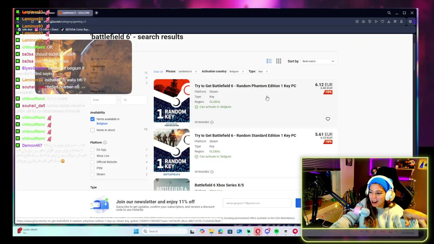Open Spotify from taskbar

277,231
